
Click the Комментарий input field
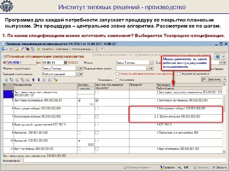[x=125, y=161]
